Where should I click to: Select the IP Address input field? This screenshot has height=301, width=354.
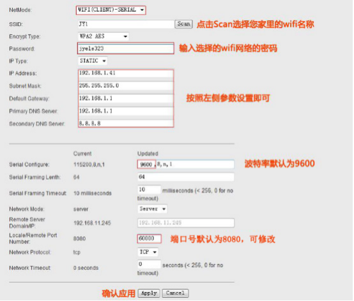[126, 73]
